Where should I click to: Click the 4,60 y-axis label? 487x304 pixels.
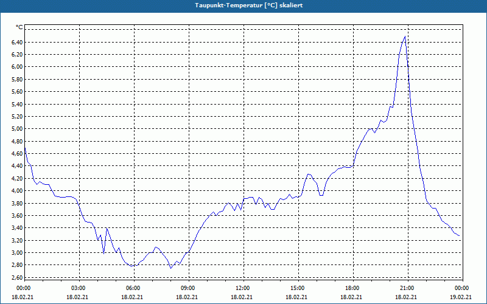tap(17, 154)
